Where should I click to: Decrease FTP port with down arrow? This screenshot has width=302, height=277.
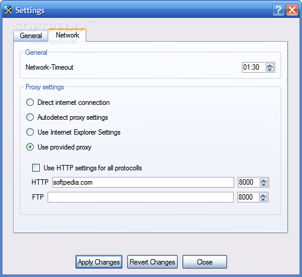[x=263, y=199]
